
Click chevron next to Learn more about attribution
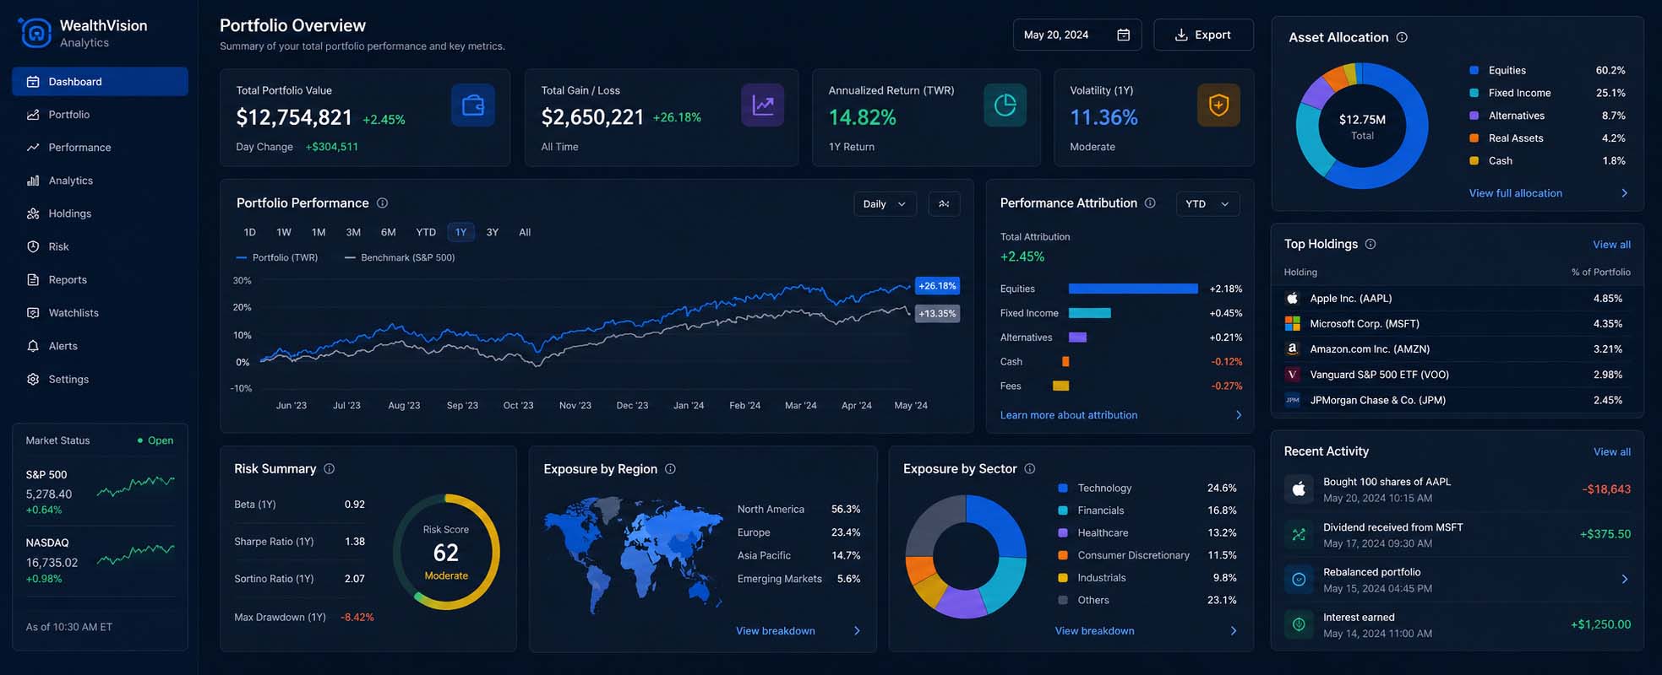(1238, 415)
